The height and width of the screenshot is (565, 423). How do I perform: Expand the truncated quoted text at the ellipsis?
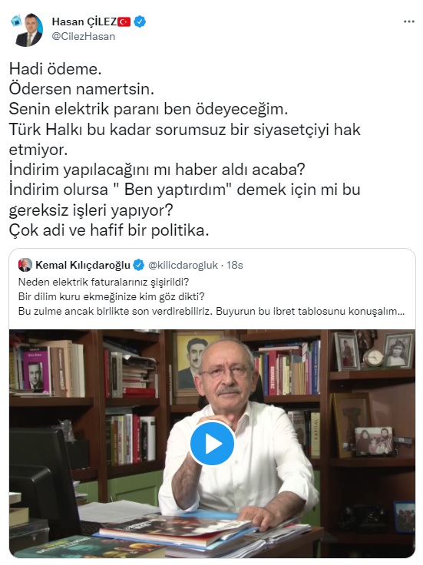(x=400, y=312)
